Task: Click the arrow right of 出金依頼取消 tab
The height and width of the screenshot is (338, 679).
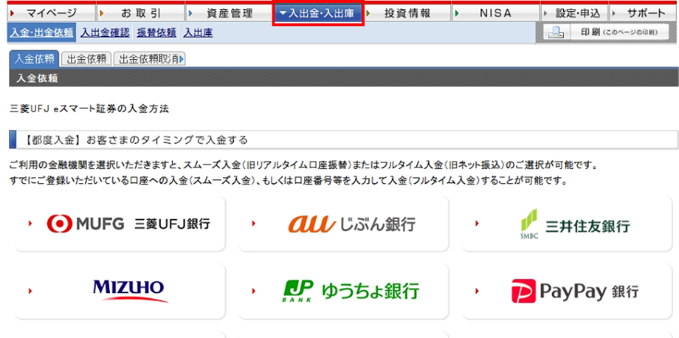Action: point(182,59)
